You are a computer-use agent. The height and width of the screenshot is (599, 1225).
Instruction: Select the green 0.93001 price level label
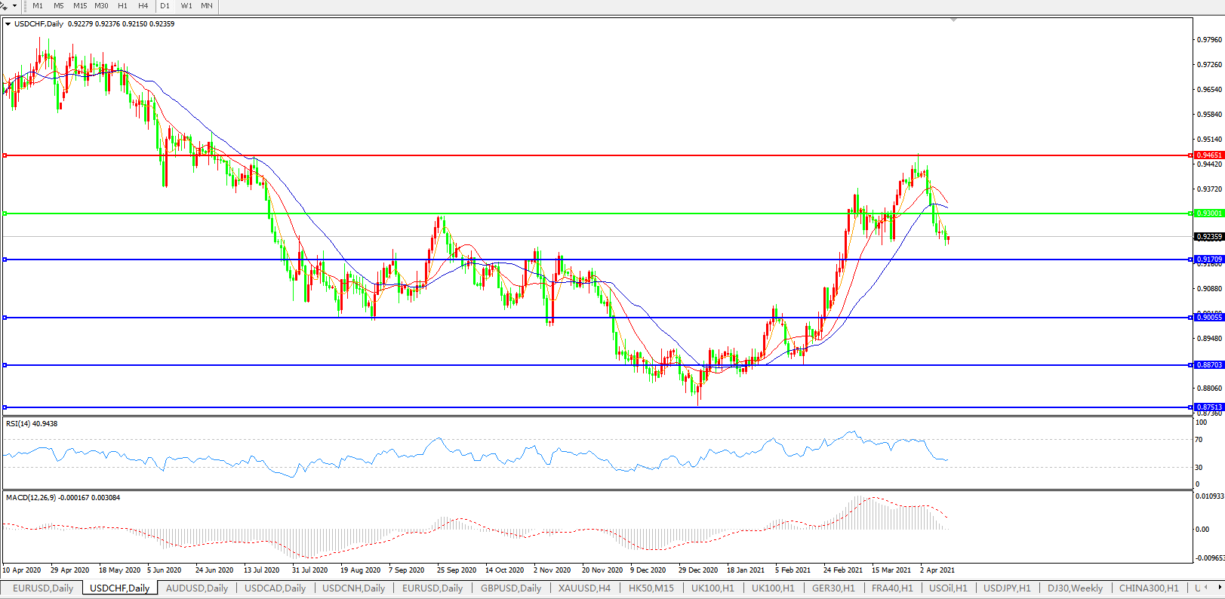tap(1208, 213)
